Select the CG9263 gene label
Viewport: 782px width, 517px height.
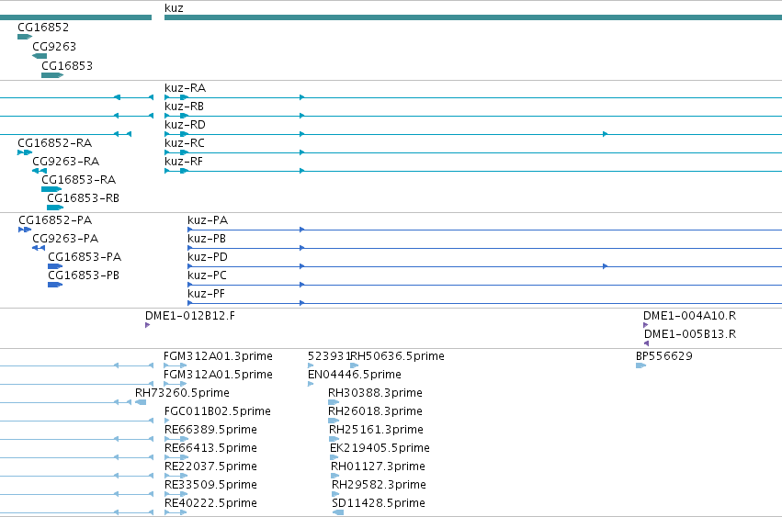point(54,46)
